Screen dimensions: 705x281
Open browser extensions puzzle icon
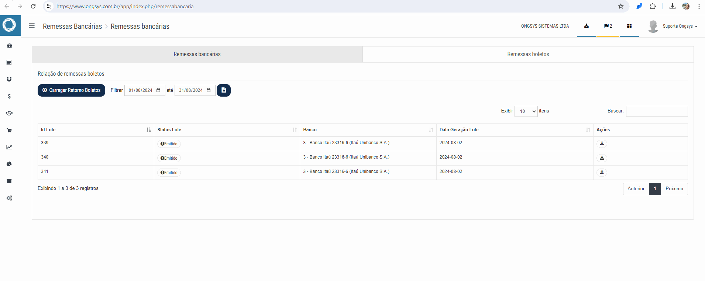tap(653, 6)
